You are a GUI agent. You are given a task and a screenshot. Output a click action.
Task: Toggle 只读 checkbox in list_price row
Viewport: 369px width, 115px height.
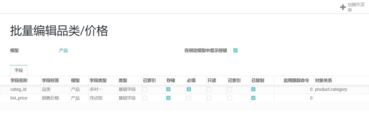tap(209, 98)
